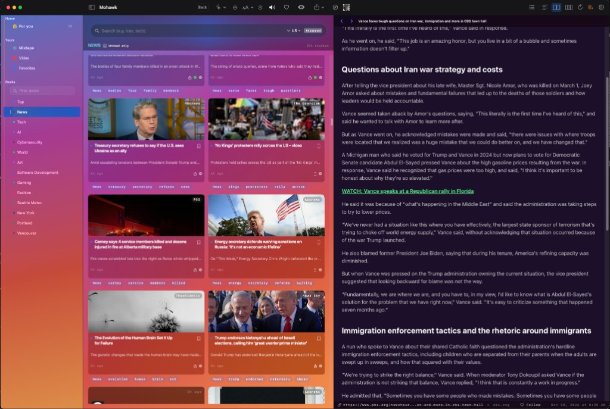Go to next article with right chevron
This screenshot has width=610, height=409.
tap(351, 21)
